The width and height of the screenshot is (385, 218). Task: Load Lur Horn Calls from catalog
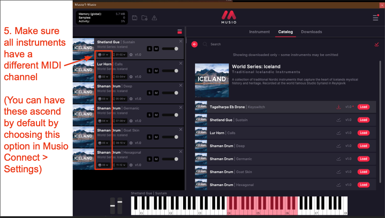click(x=363, y=133)
